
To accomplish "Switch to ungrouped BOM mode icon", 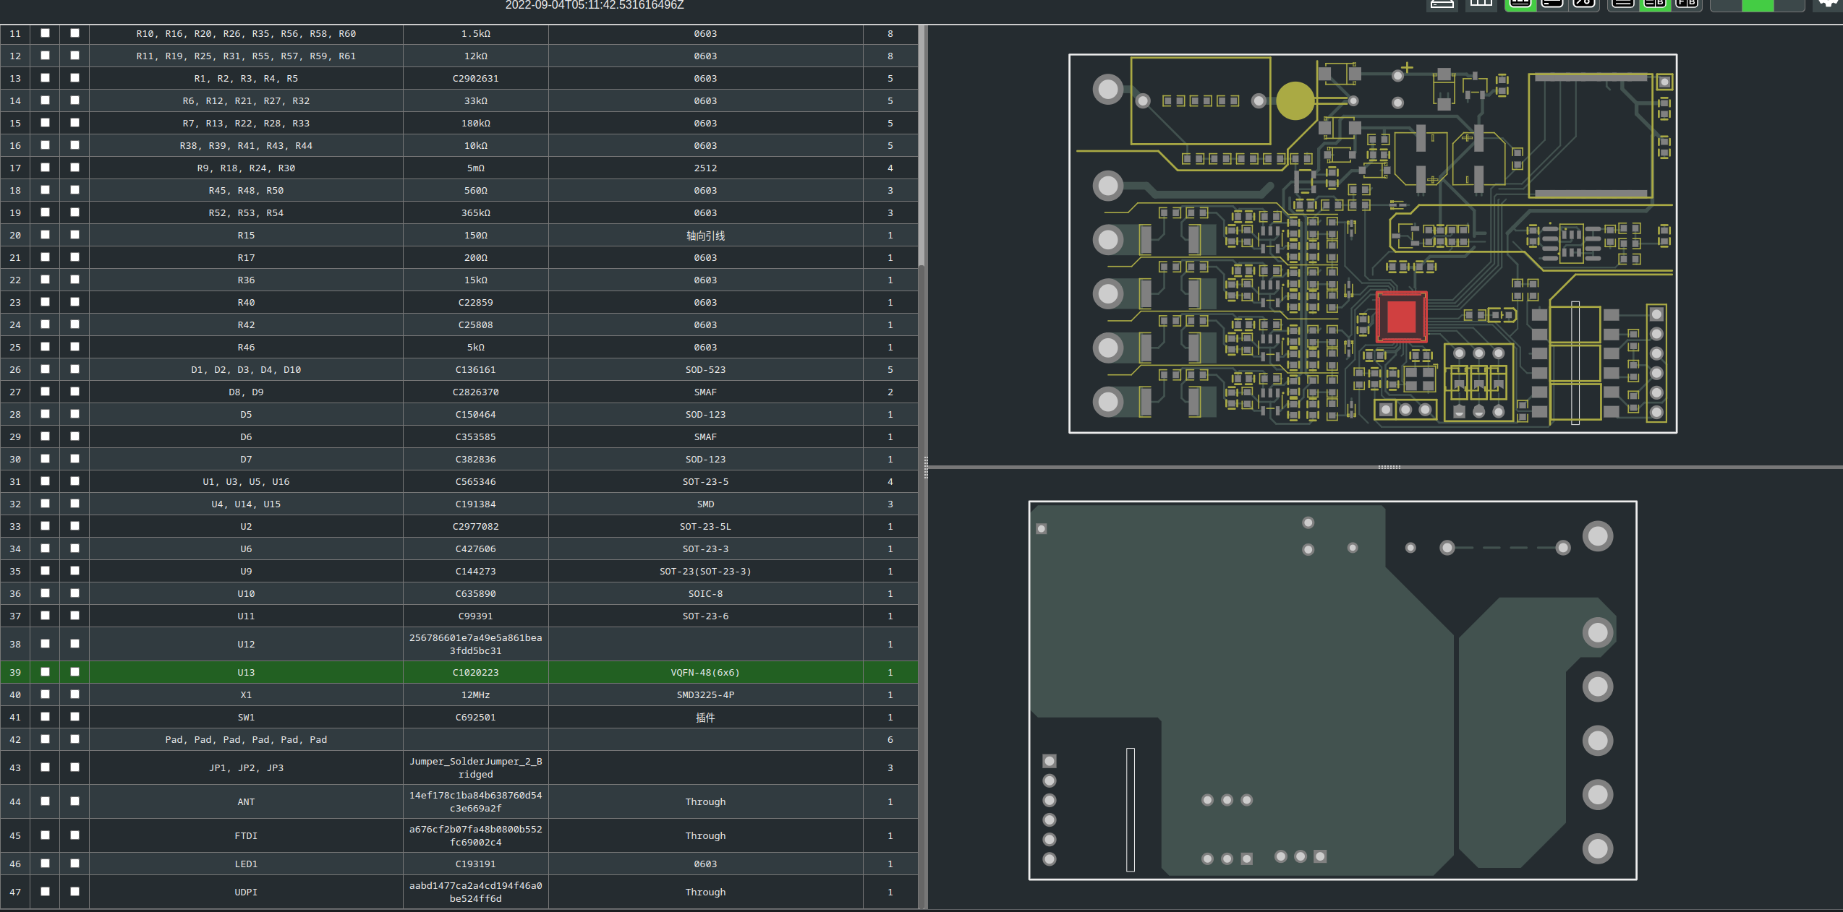I will [x=1552, y=4].
